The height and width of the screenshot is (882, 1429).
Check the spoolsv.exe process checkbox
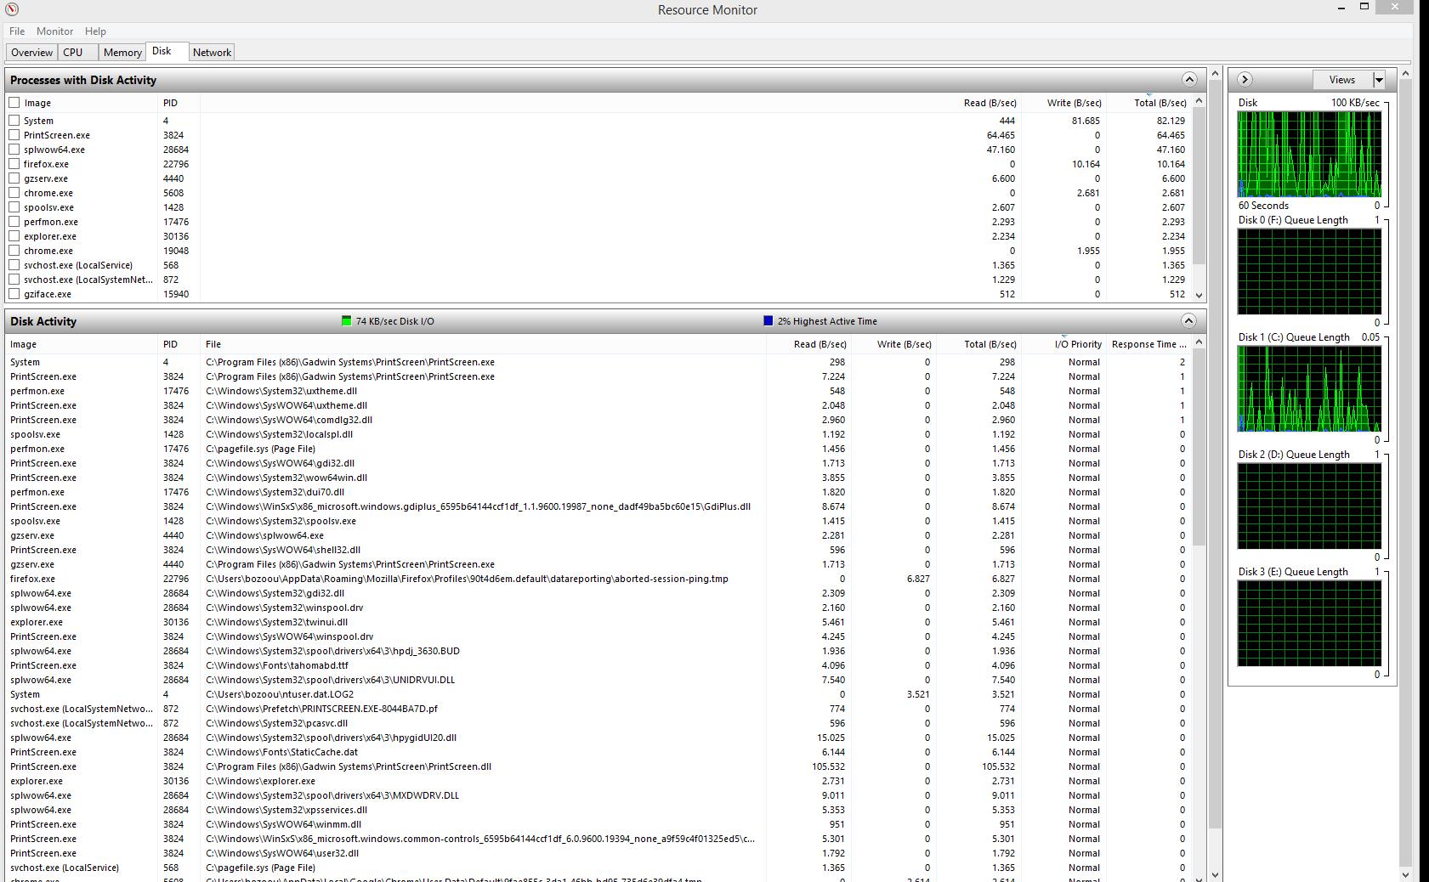(14, 207)
